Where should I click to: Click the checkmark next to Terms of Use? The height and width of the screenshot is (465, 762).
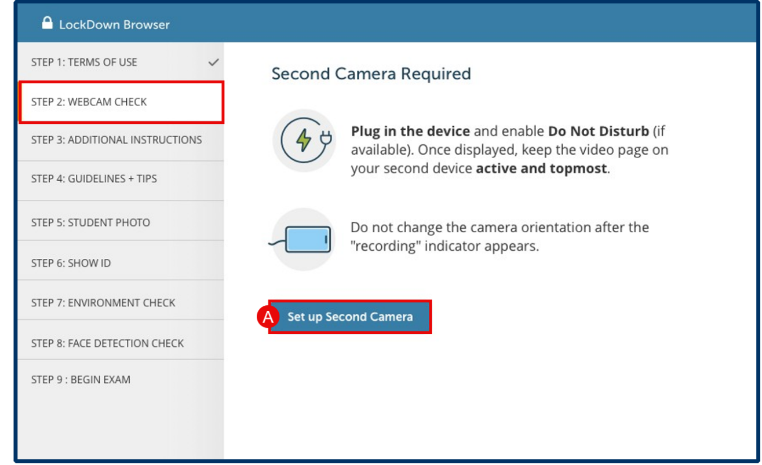point(213,62)
